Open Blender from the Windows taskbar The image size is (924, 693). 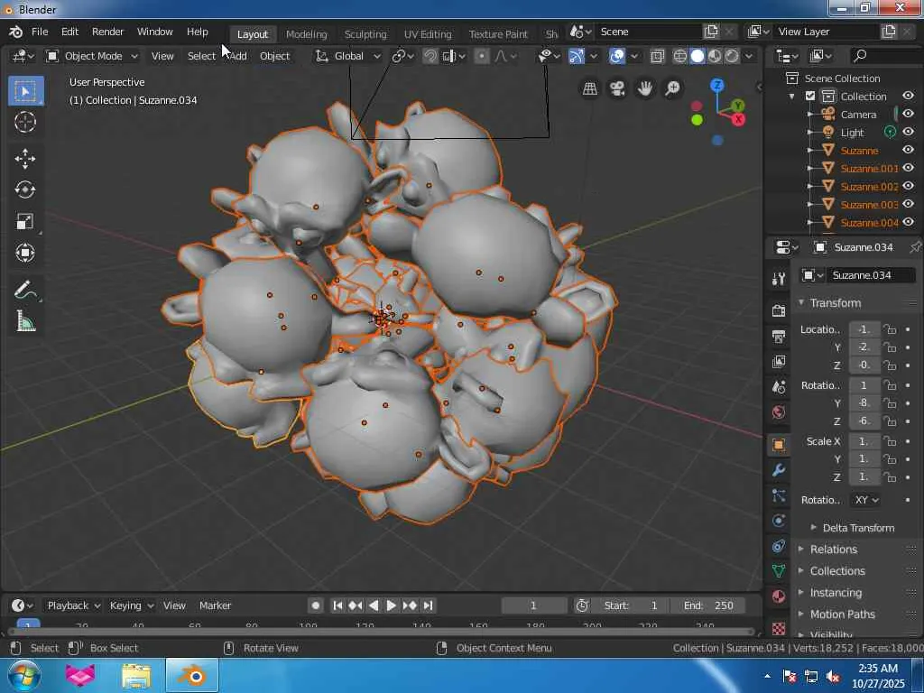tap(191, 675)
